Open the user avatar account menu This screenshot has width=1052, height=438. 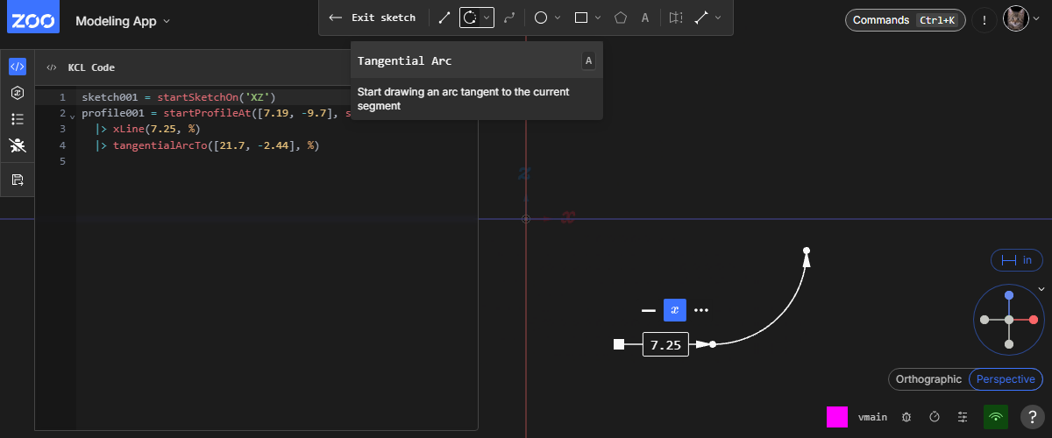pos(1016,19)
